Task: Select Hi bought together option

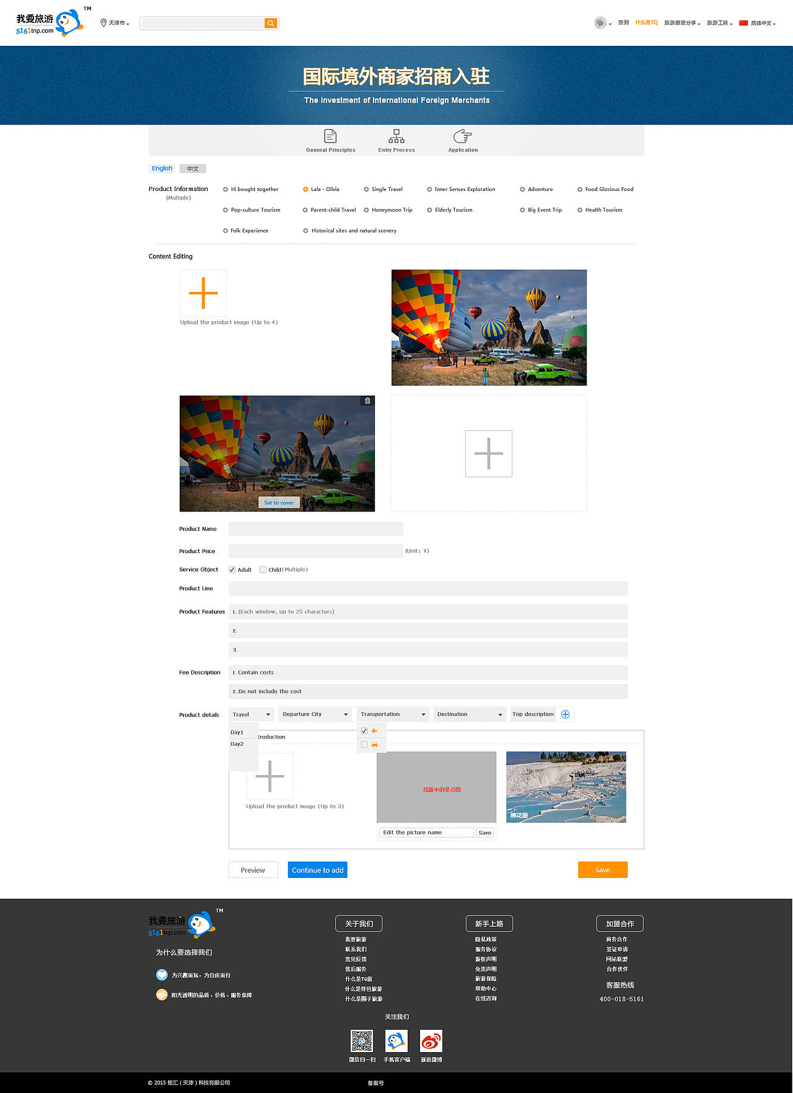Action: click(251, 189)
